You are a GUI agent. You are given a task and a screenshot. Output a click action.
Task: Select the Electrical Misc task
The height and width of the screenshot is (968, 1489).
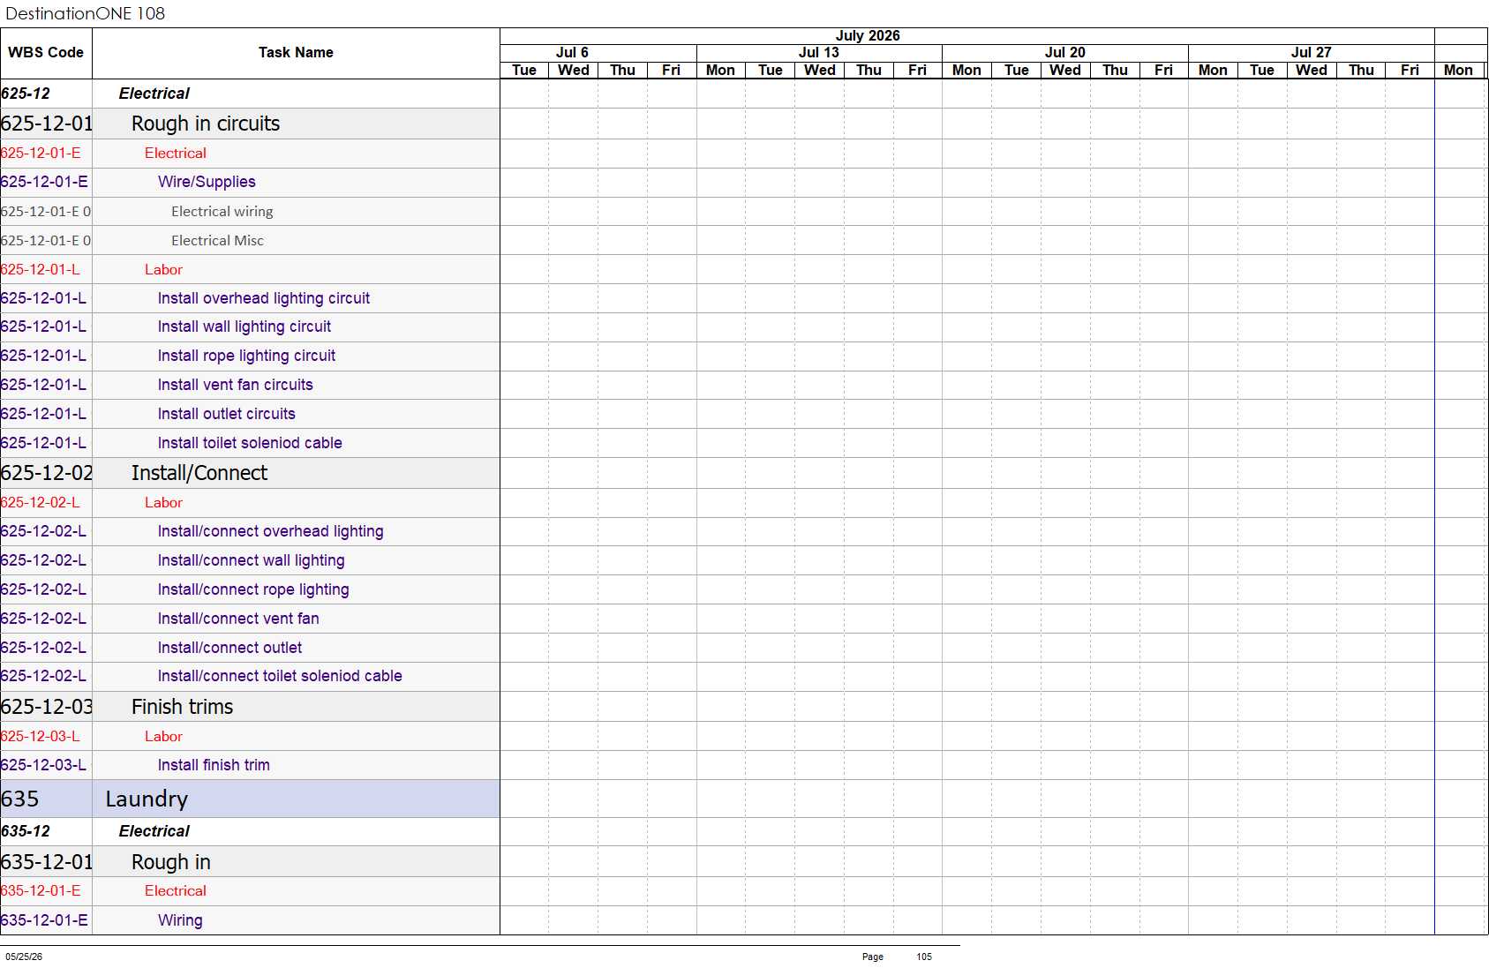(217, 241)
